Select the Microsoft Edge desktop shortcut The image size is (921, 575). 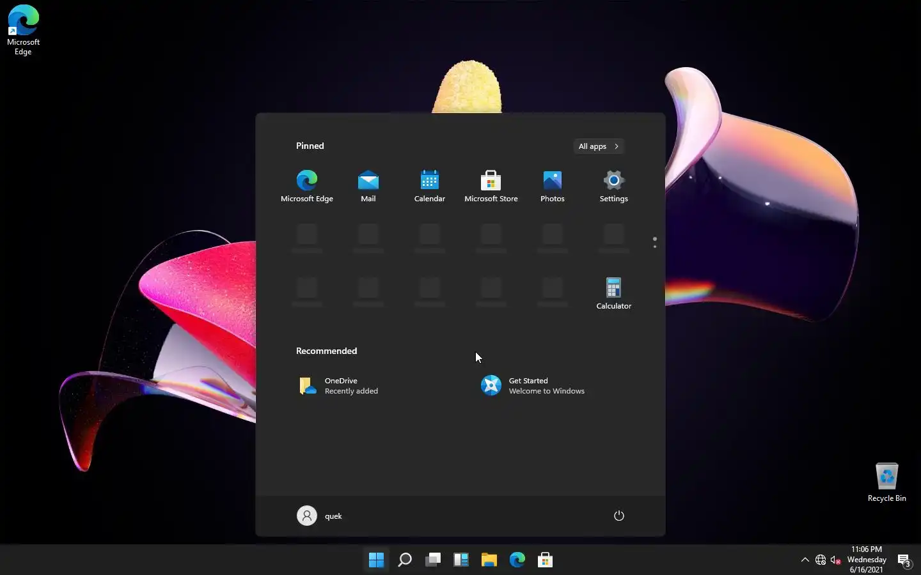[x=24, y=30]
